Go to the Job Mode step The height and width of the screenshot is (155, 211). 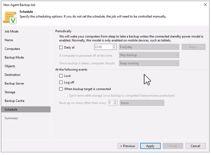point(11,31)
